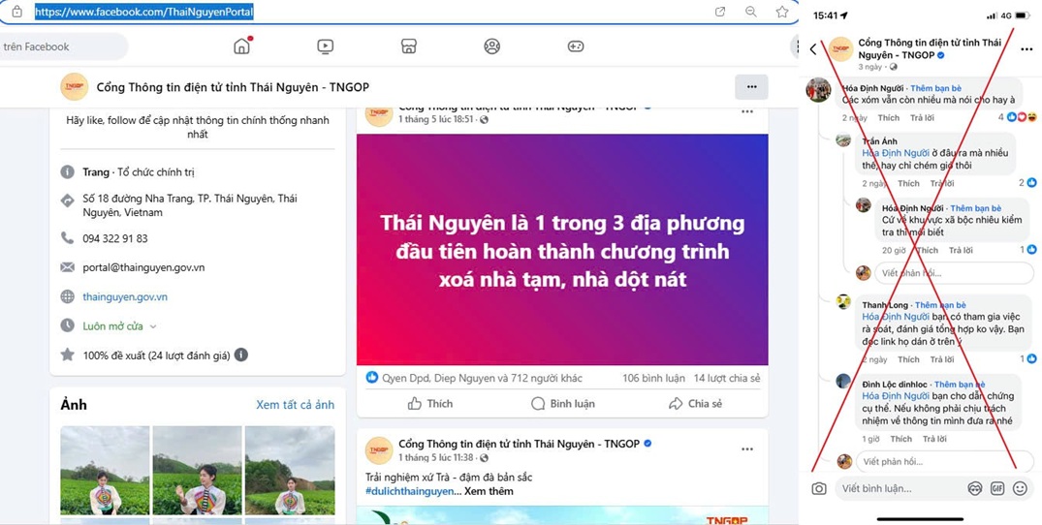Click the phone number 094 322 91 83
Viewport: 1042px width, 525px height.
[x=115, y=238]
